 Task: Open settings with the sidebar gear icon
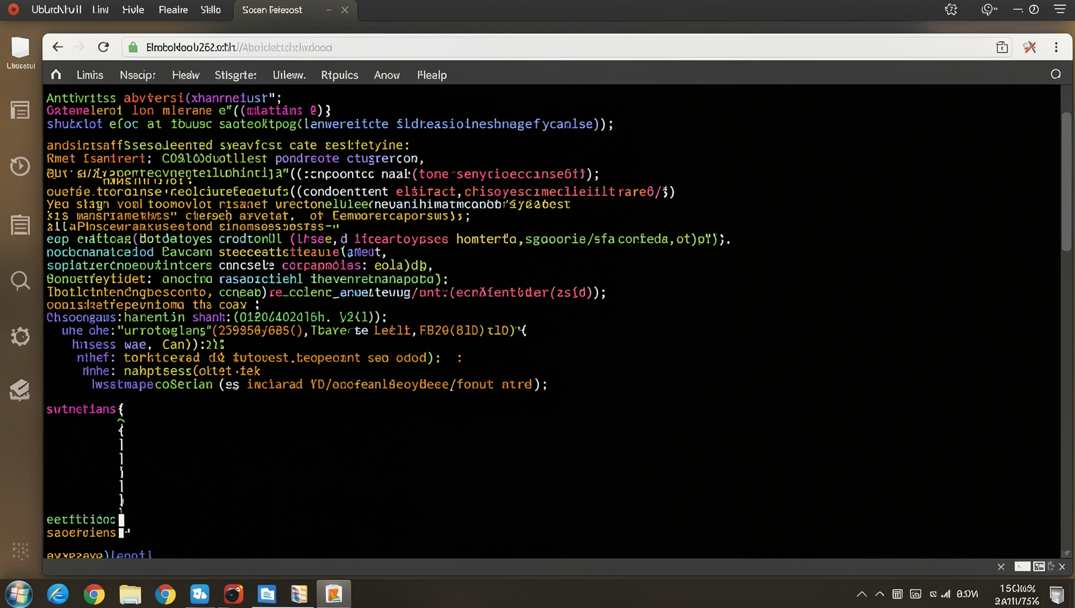20,336
